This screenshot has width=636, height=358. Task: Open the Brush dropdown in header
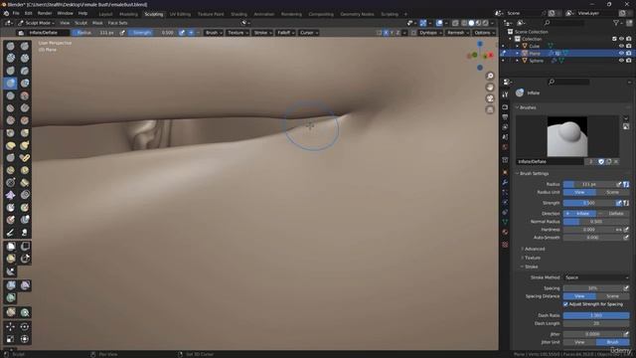pyautogui.click(x=214, y=33)
